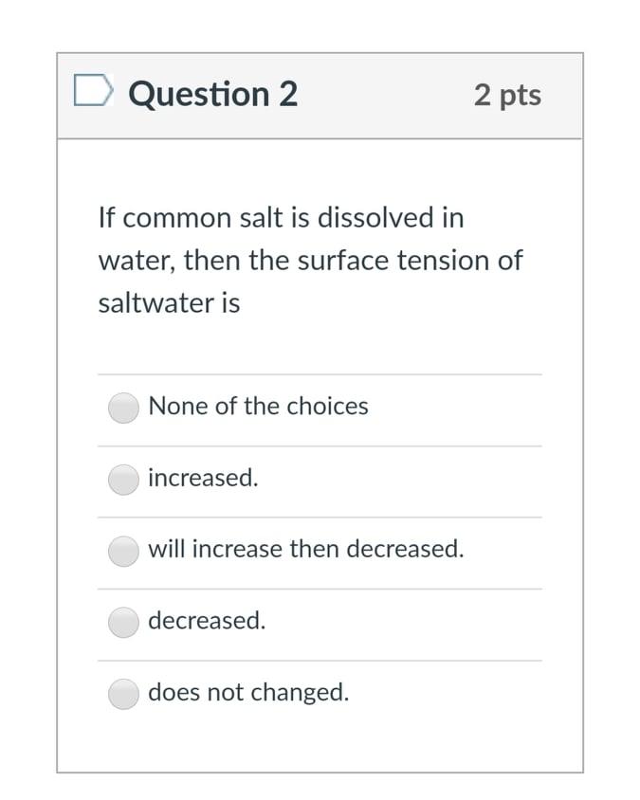Click the 'will increase then decreased.' label text
This screenshot has height=800, width=640.
[305, 549]
